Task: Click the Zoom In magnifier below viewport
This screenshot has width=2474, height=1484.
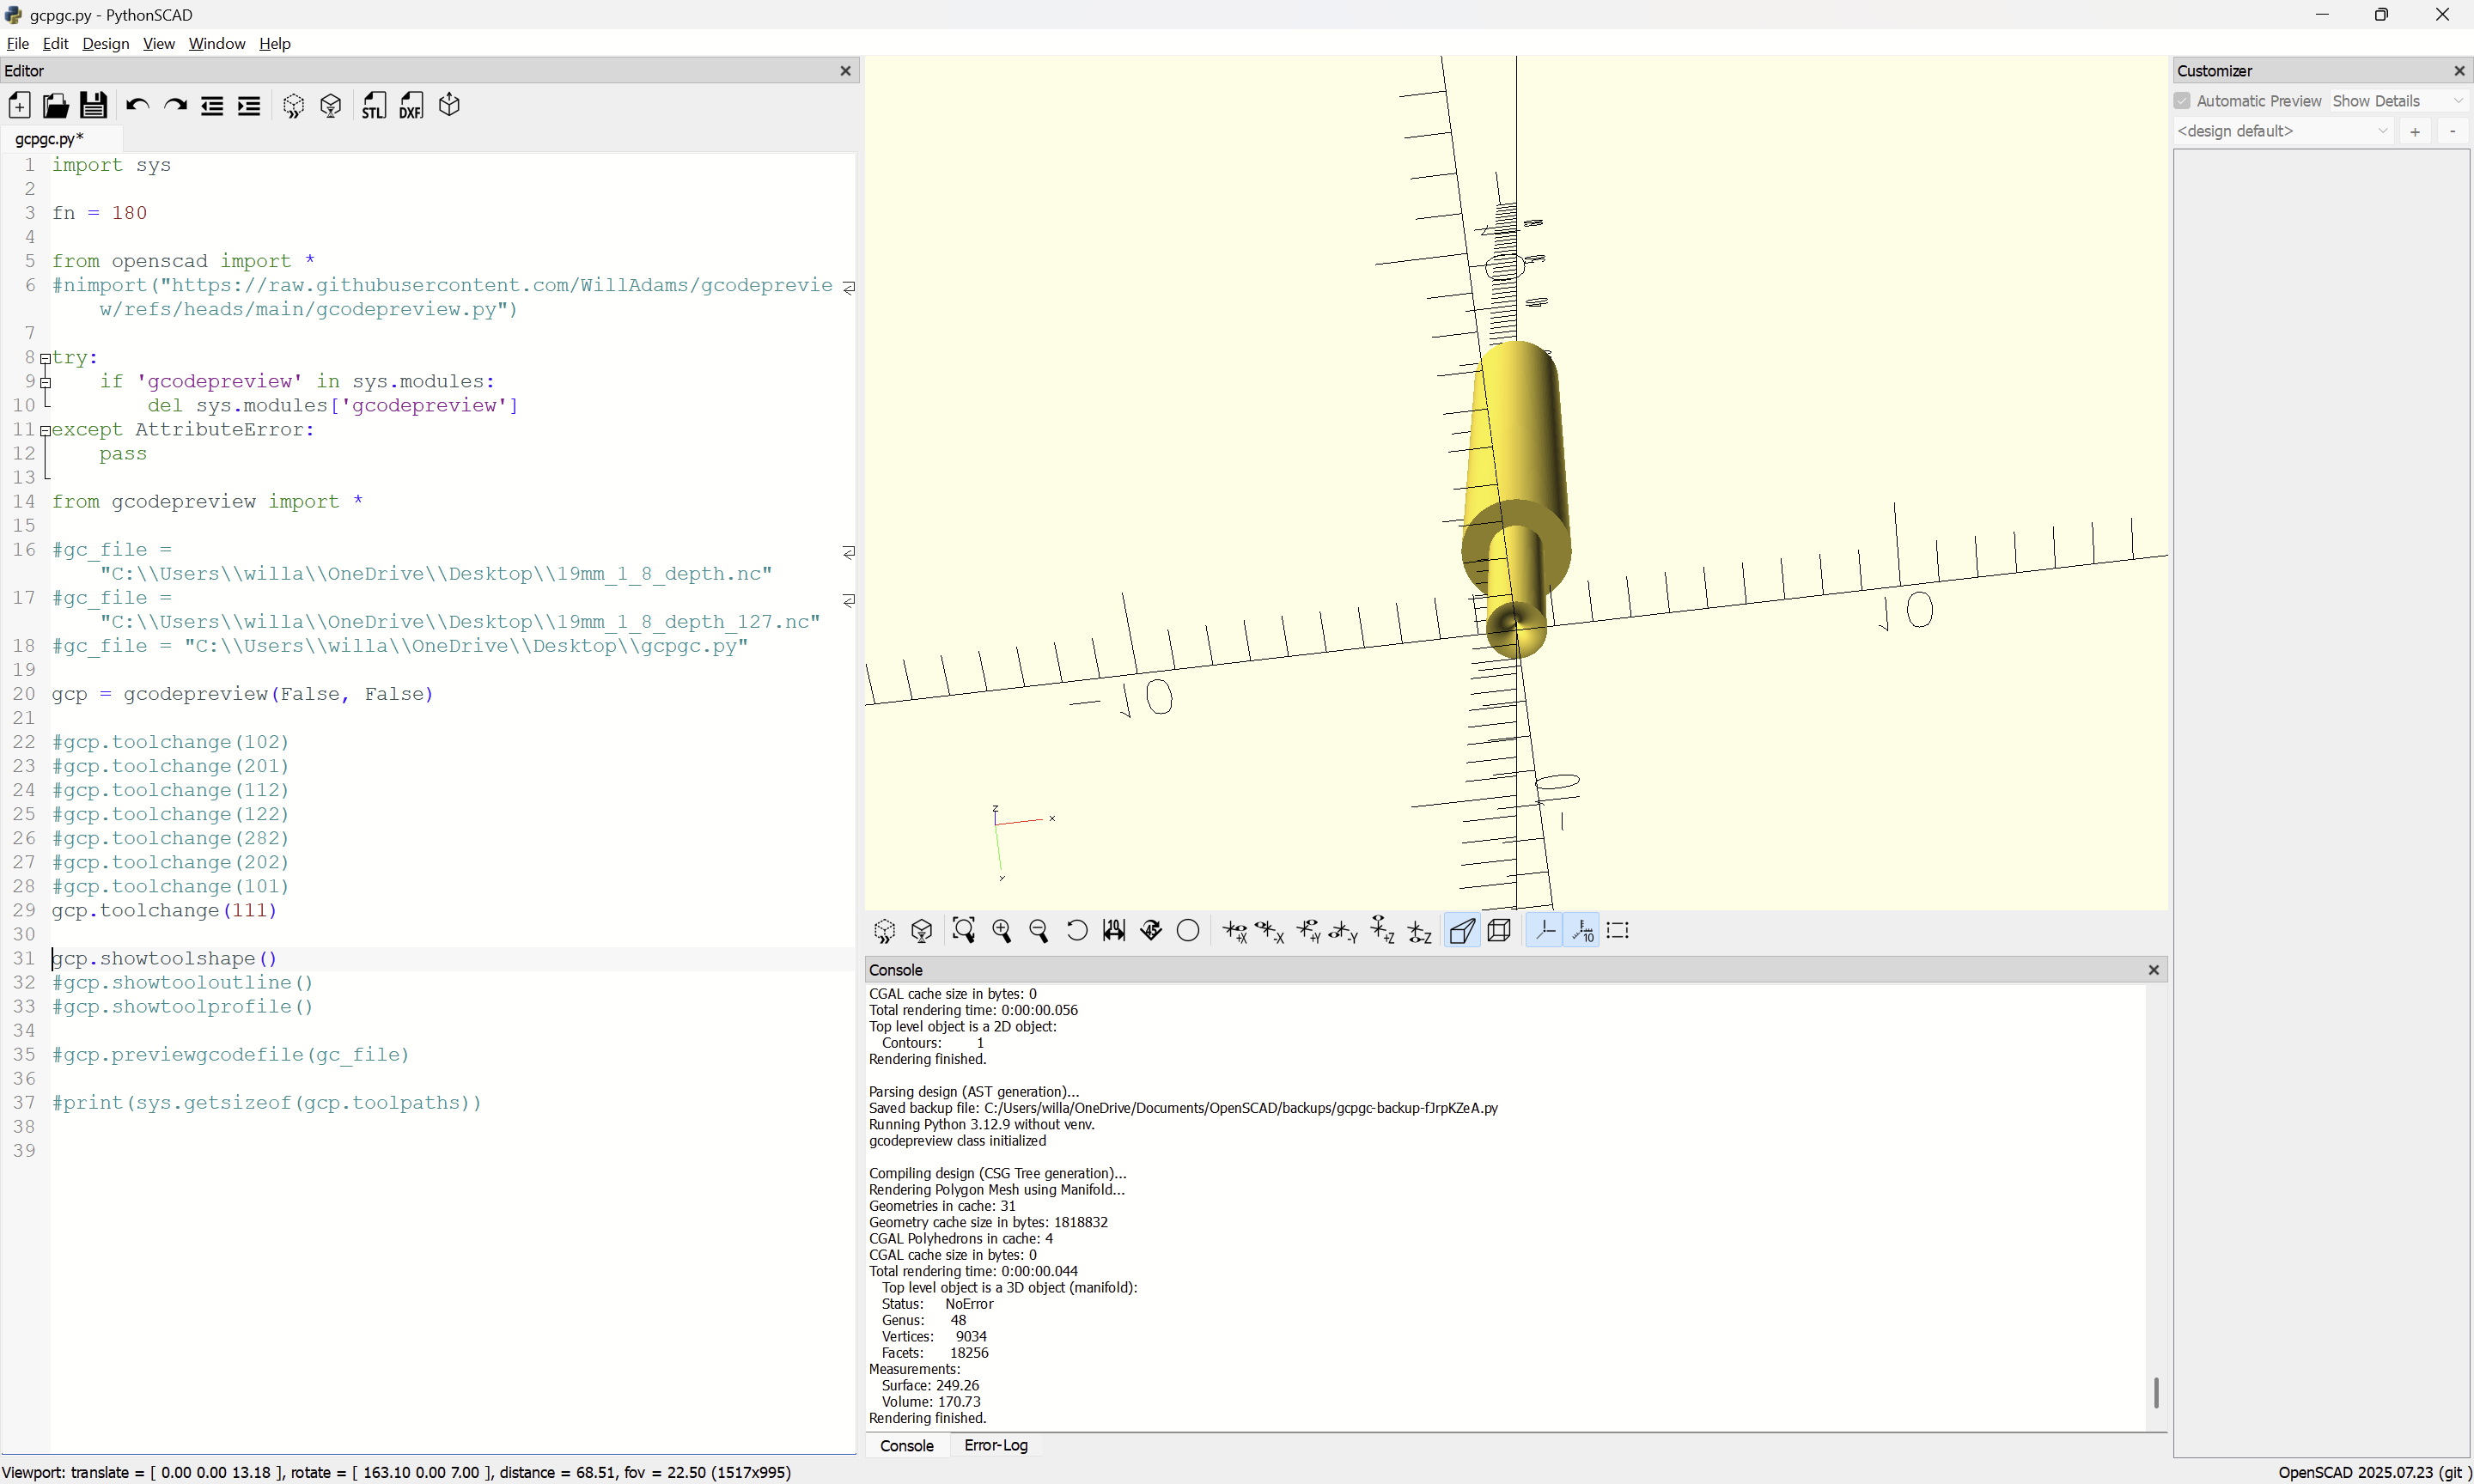Action: click(1001, 931)
